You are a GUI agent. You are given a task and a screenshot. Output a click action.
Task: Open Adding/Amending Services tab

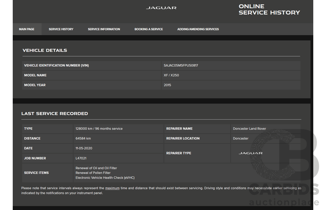pyautogui.click(x=198, y=29)
